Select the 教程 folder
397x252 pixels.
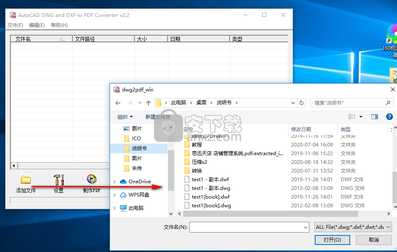pyautogui.click(x=197, y=144)
